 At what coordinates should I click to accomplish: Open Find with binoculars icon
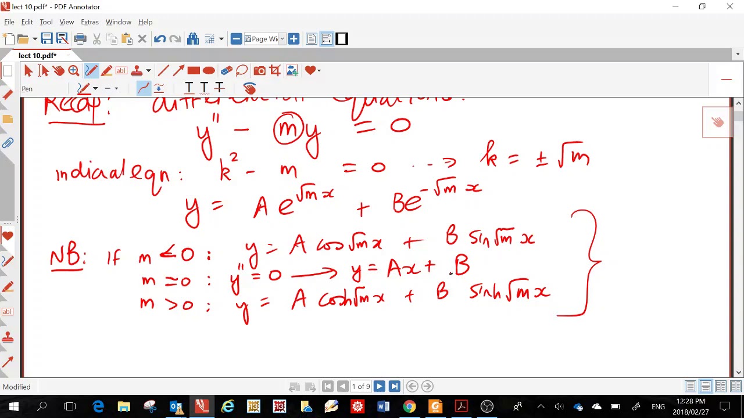coord(193,39)
